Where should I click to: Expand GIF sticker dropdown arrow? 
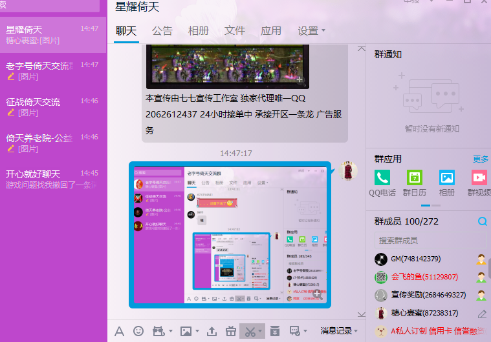pos(171,331)
